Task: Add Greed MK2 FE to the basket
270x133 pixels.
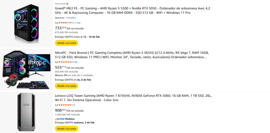Action: (66, 43)
